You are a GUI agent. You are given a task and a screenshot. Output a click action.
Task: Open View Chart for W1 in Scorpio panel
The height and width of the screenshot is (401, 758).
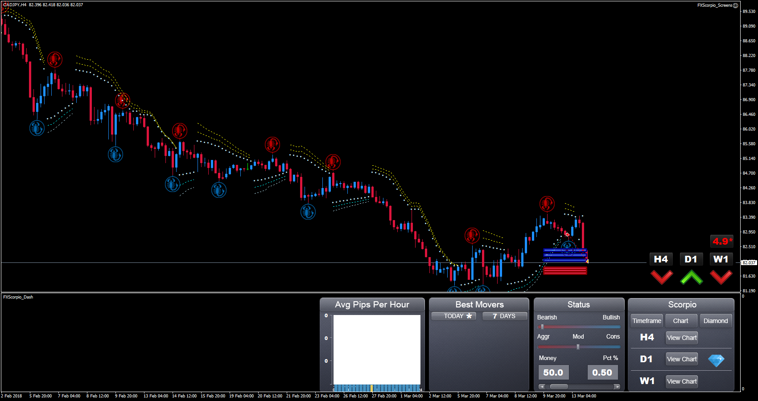(681, 381)
